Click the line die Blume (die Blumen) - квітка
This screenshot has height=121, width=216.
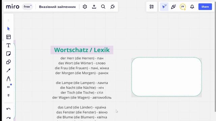(x=82, y=117)
